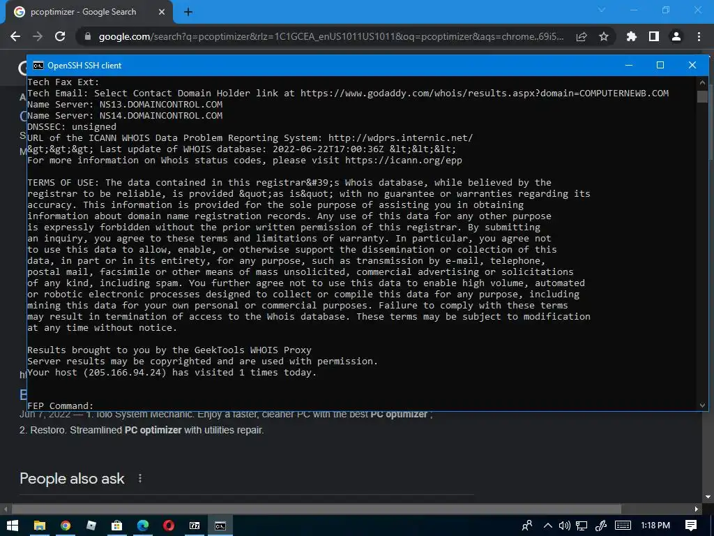This screenshot has height=536, width=714.
Task: Close the OpenSSH SSH client window
Action: pyautogui.click(x=692, y=65)
